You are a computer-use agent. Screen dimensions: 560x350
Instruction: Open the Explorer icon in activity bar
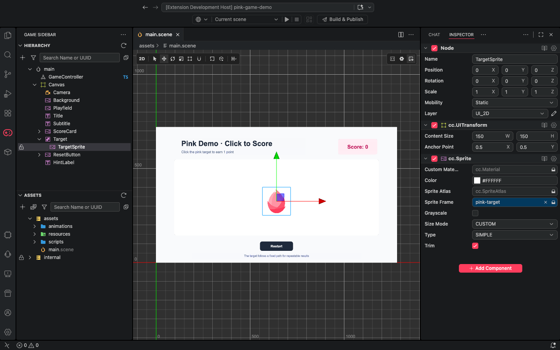point(7,35)
